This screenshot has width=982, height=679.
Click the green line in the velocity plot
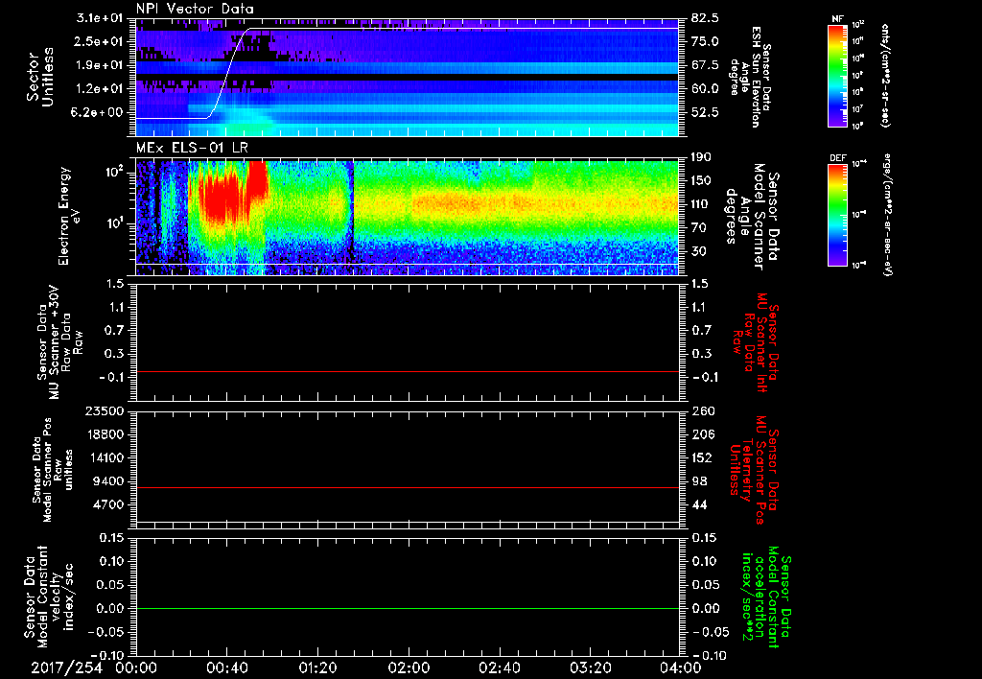(x=408, y=609)
